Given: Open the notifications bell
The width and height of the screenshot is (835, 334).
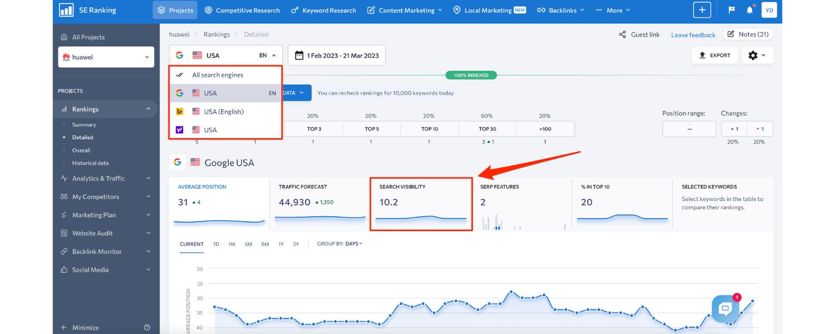Looking at the screenshot, I should (x=748, y=9).
